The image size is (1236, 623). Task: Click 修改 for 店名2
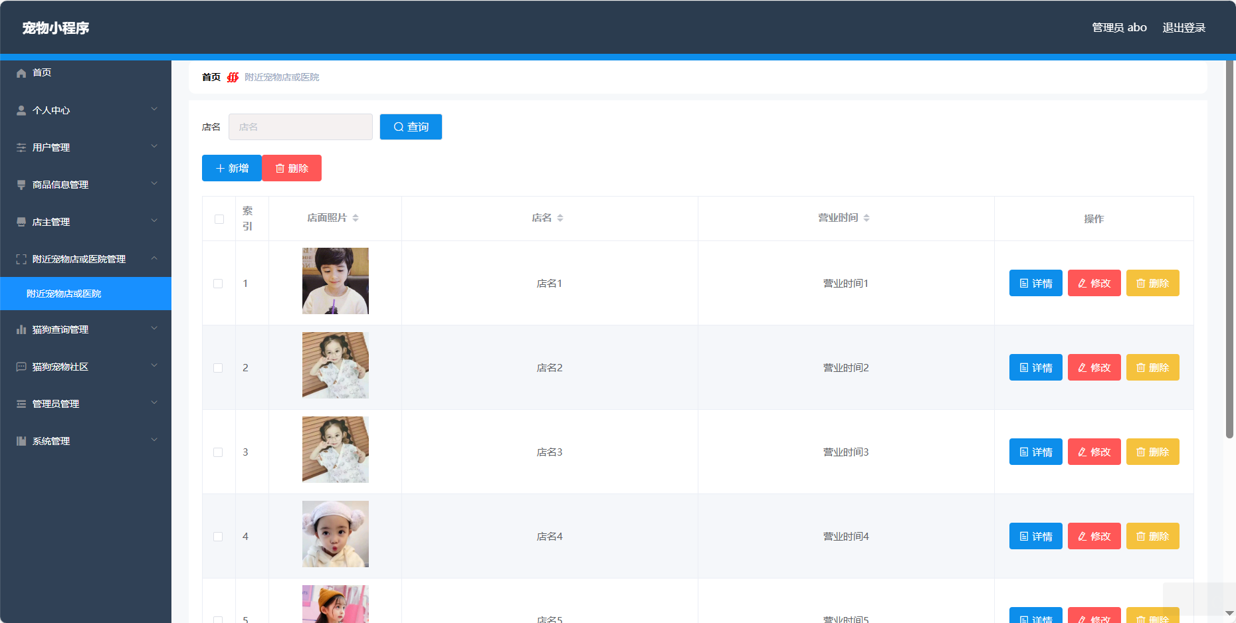[x=1094, y=367]
